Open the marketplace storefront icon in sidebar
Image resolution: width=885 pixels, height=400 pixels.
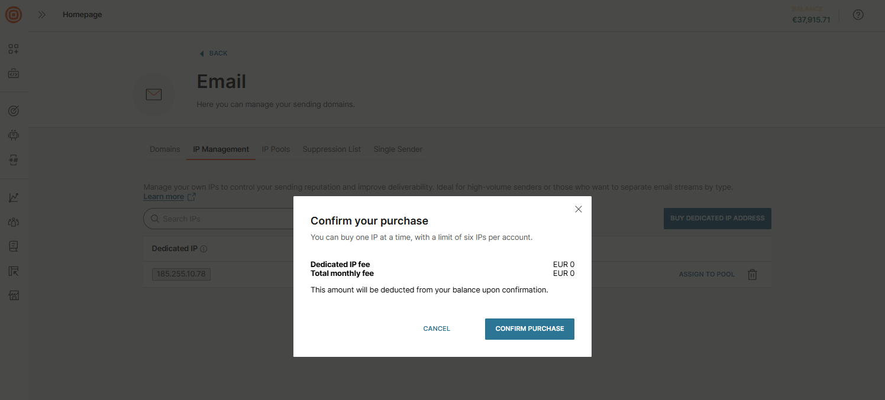[x=14, y=295]
